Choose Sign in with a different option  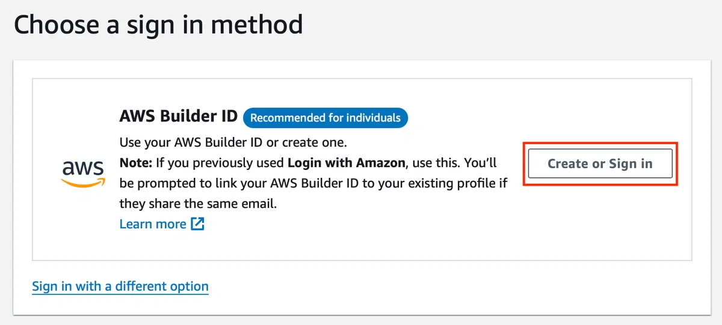point(120,287)
